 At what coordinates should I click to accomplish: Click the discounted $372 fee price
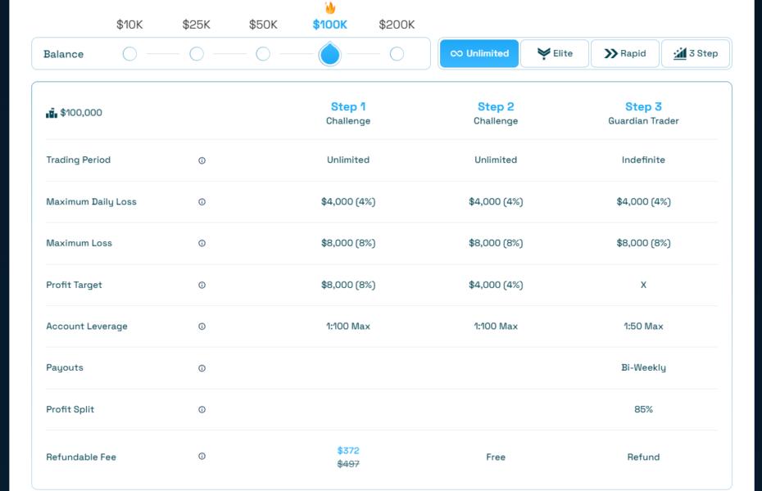coord(348,451)
